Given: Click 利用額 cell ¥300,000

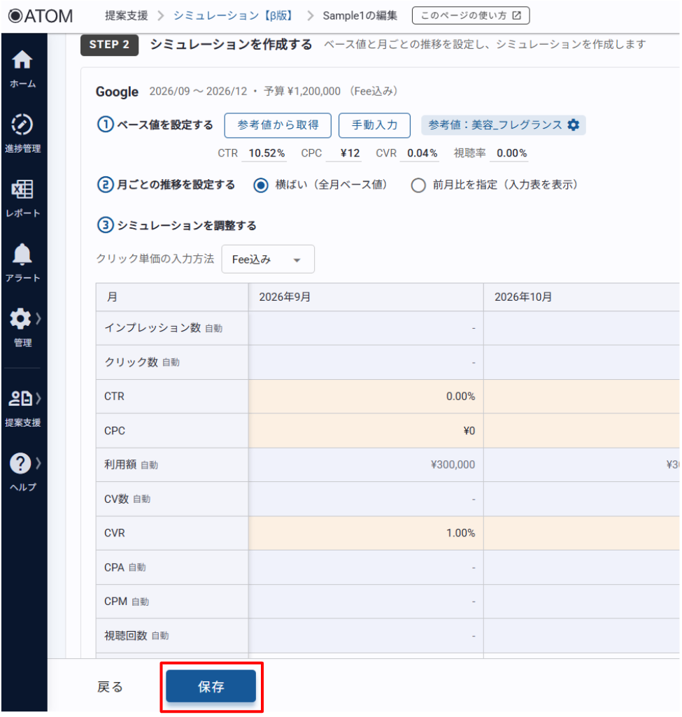Looking at the screenshot, I should (366, 464).
